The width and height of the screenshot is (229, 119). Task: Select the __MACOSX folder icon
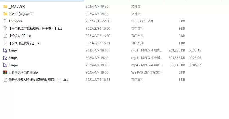pyautogui.click(x=5, y=6)
